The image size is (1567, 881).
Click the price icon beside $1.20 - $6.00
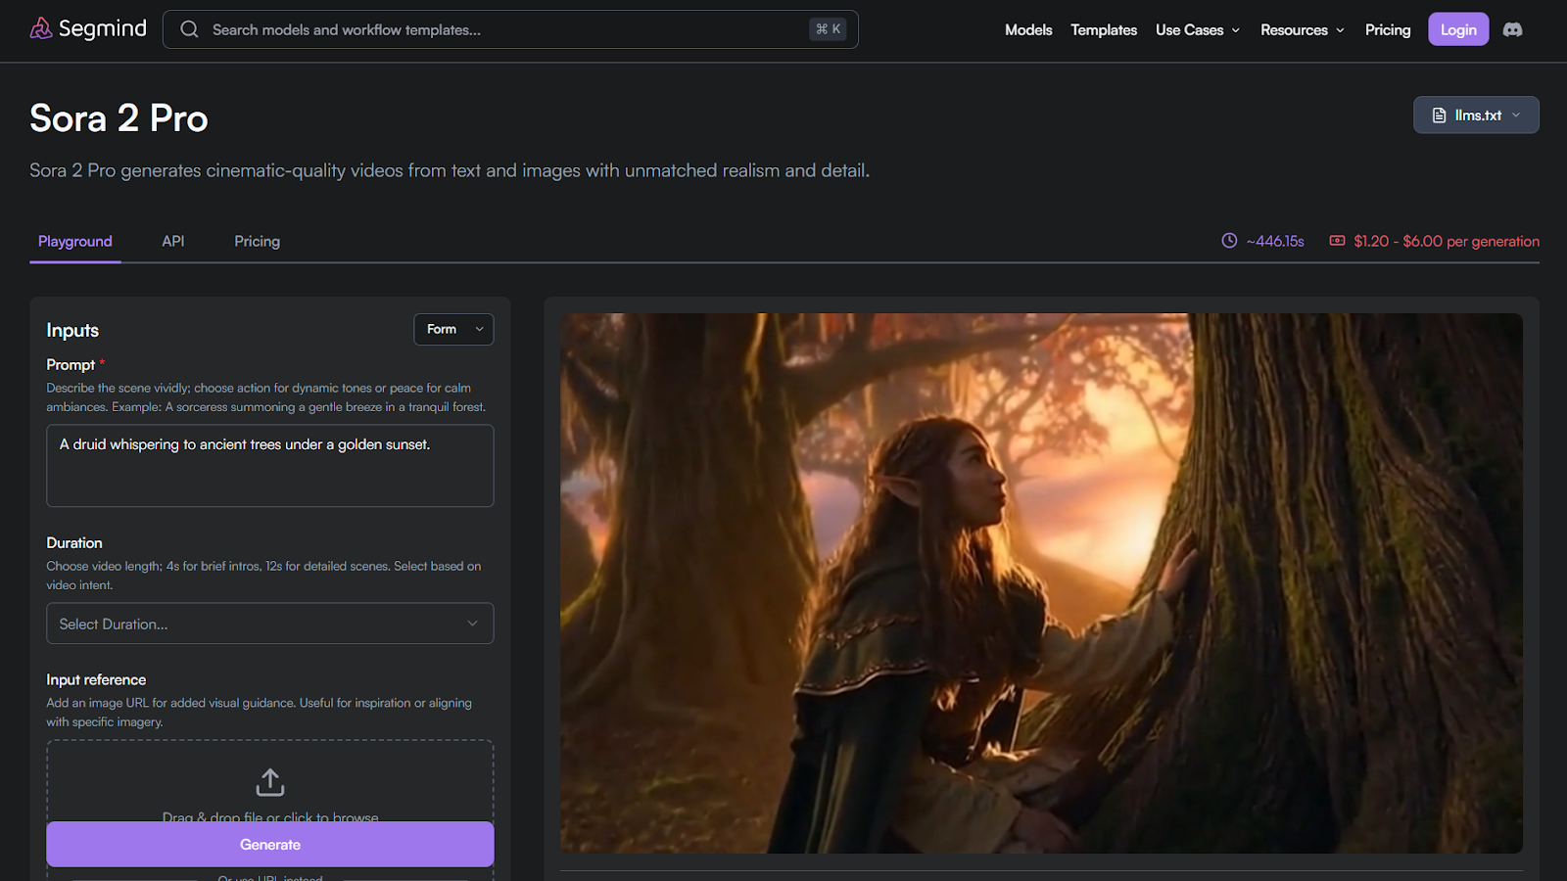coord(1337,241)
